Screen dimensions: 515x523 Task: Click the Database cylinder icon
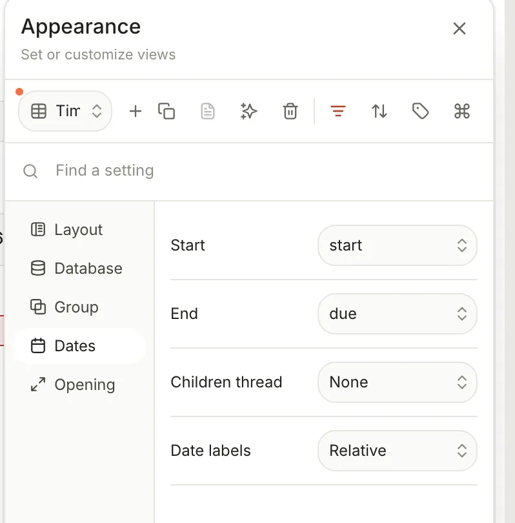(x=38, y=268)
